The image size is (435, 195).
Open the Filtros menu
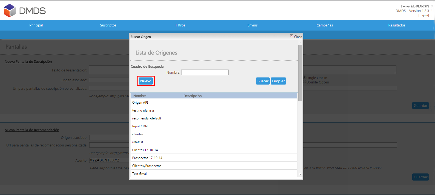coord(180,25)
